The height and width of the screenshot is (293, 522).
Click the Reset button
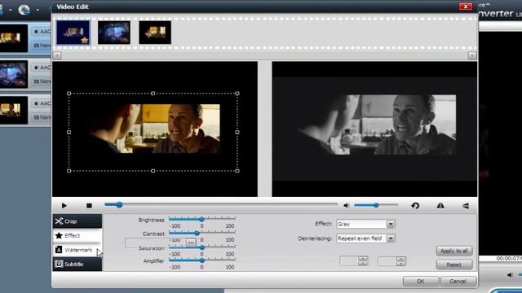(x=454, y=265)
